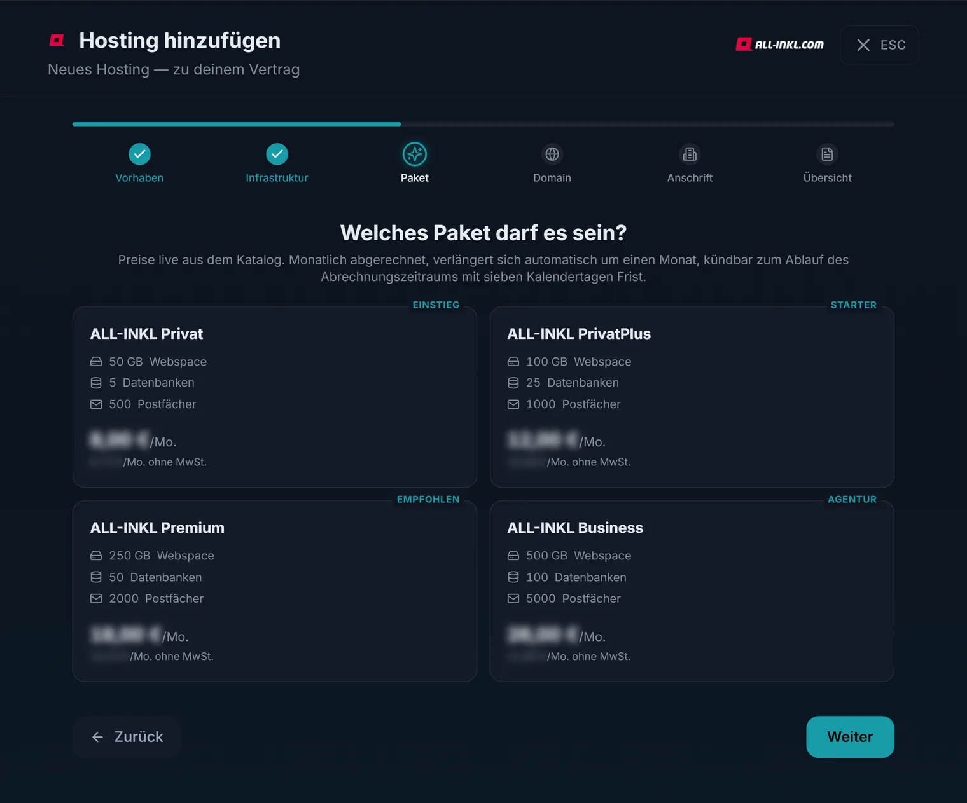The image size is (967, 803).
Task: Click the "2000 Postfächer" text
Action: [157, 599]
